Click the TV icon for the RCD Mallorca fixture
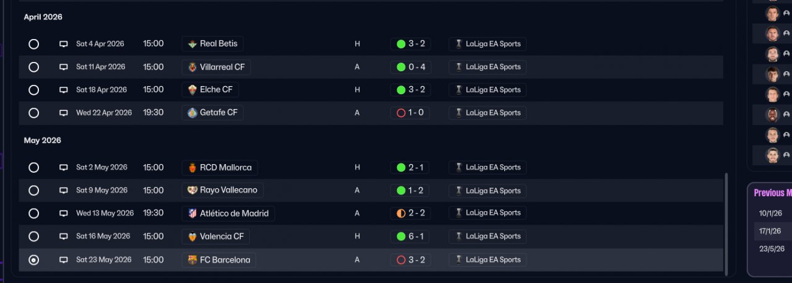Image resolution: width=792 pixels, height=283 pixels. [x=63, y=167]
